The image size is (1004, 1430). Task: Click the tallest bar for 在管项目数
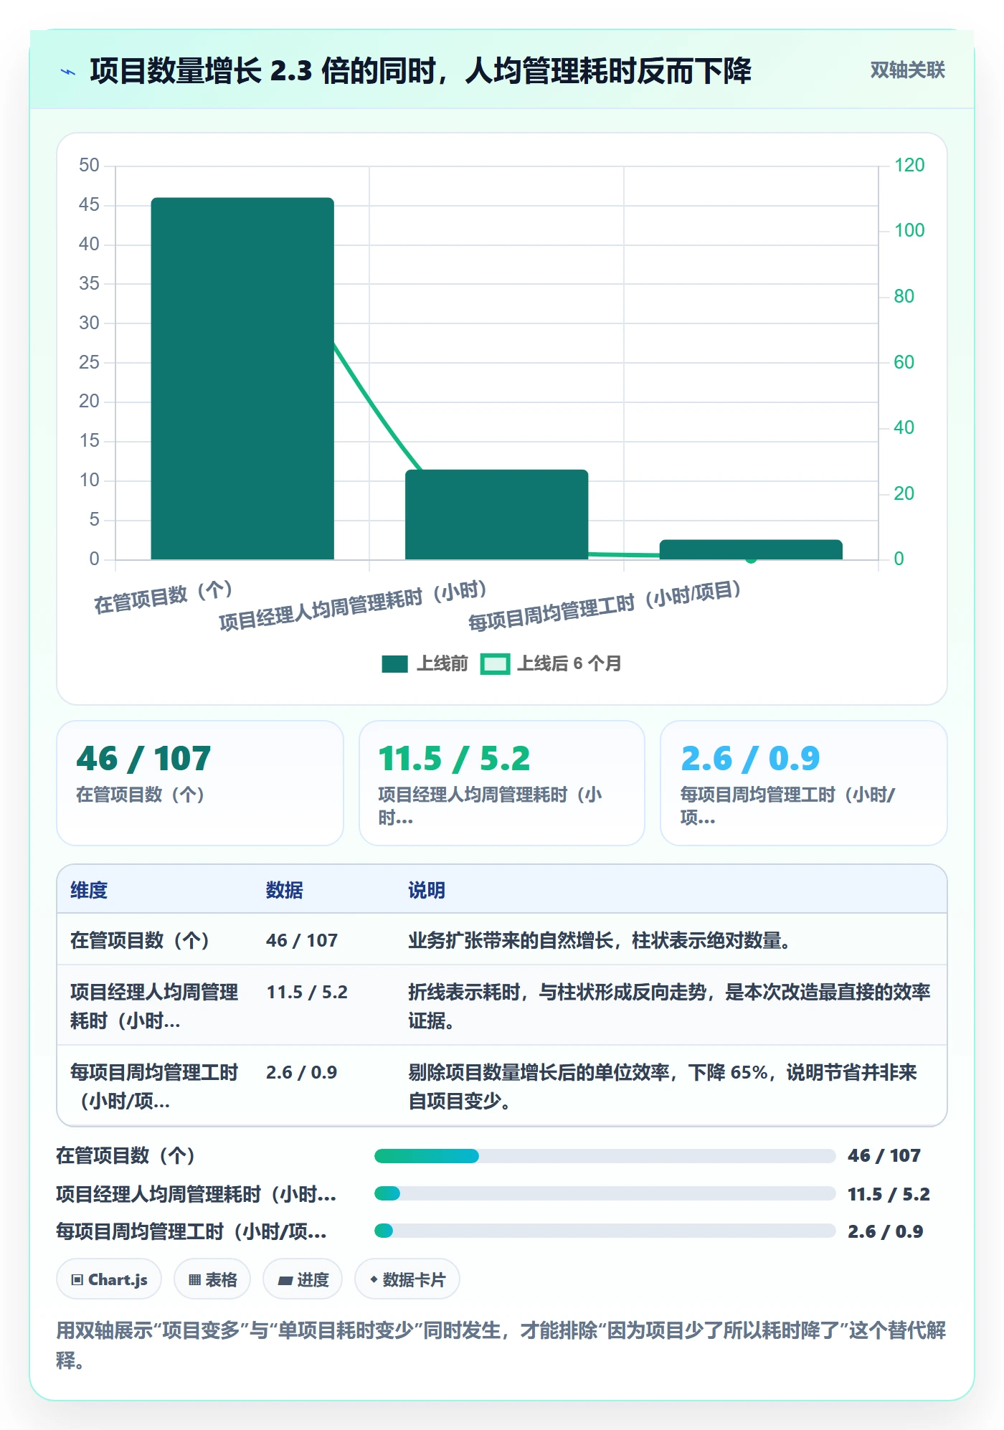[242, 379]
